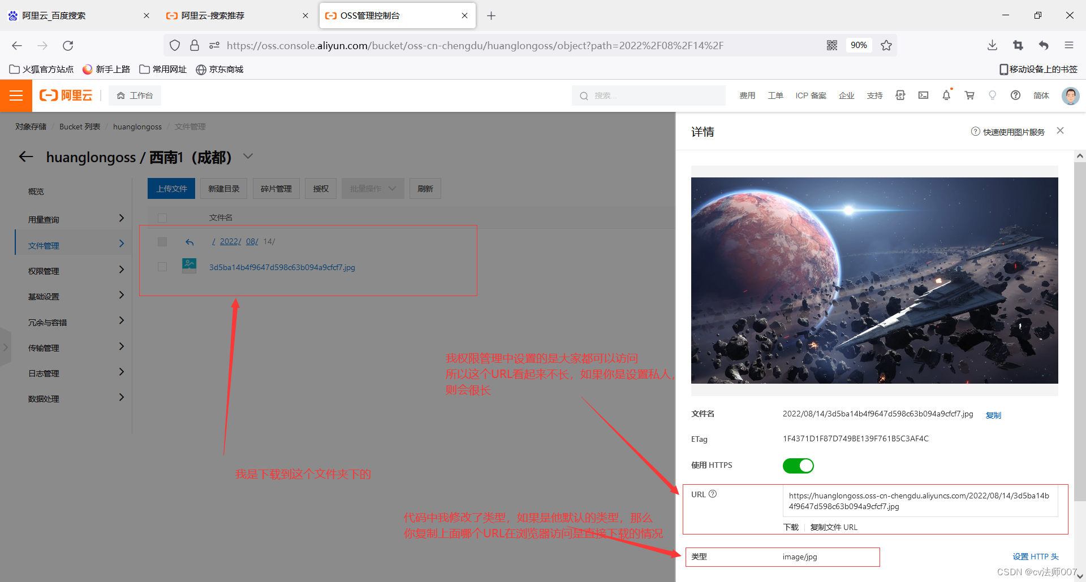Open the enterprise menu in header

pos(847,95)
